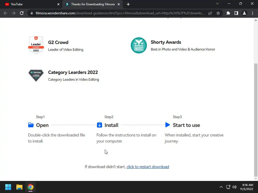This screenshot has height=193, width=258.
Task: Open the Windows Start menu
Action: click(x=8, y=187)
